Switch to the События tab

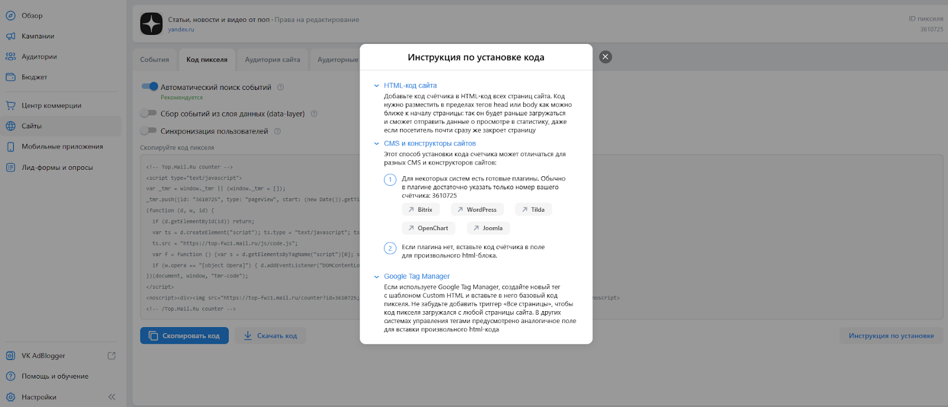pyautogui.click(x=155, y=60)
